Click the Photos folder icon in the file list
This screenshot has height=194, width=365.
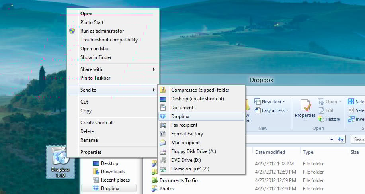click(x=154, y=189)
